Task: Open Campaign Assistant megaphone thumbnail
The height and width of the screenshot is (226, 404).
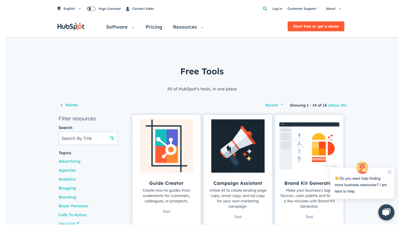Action: click(x=238, y=146)
